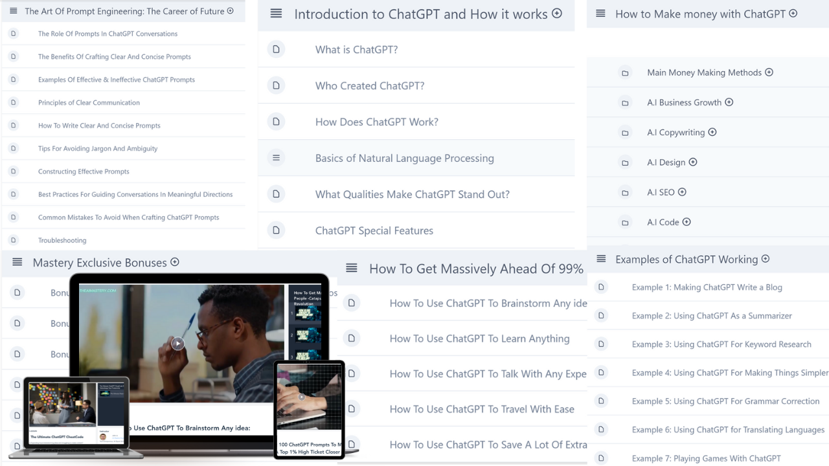Click document icon next to Example 1: Making ChatGPT Write a Blog
The height and width of the screenshot is (466, 829).
(x=601, y=287)
